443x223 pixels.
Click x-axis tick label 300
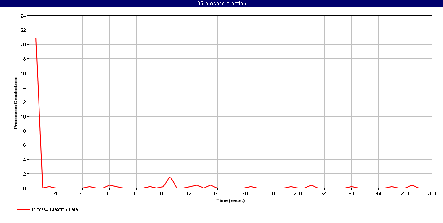pos(432,193)
